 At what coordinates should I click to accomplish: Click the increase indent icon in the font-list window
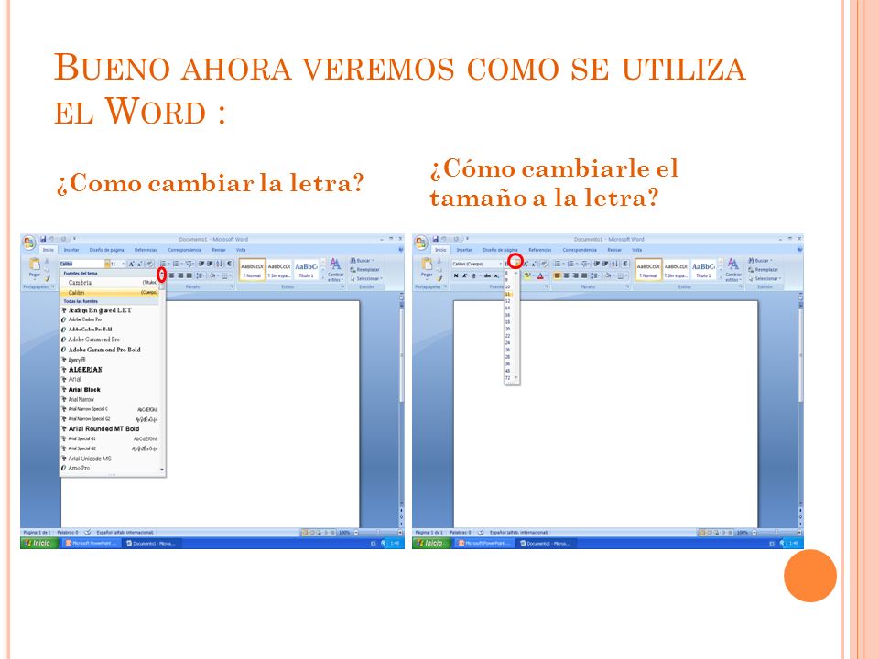210,264
